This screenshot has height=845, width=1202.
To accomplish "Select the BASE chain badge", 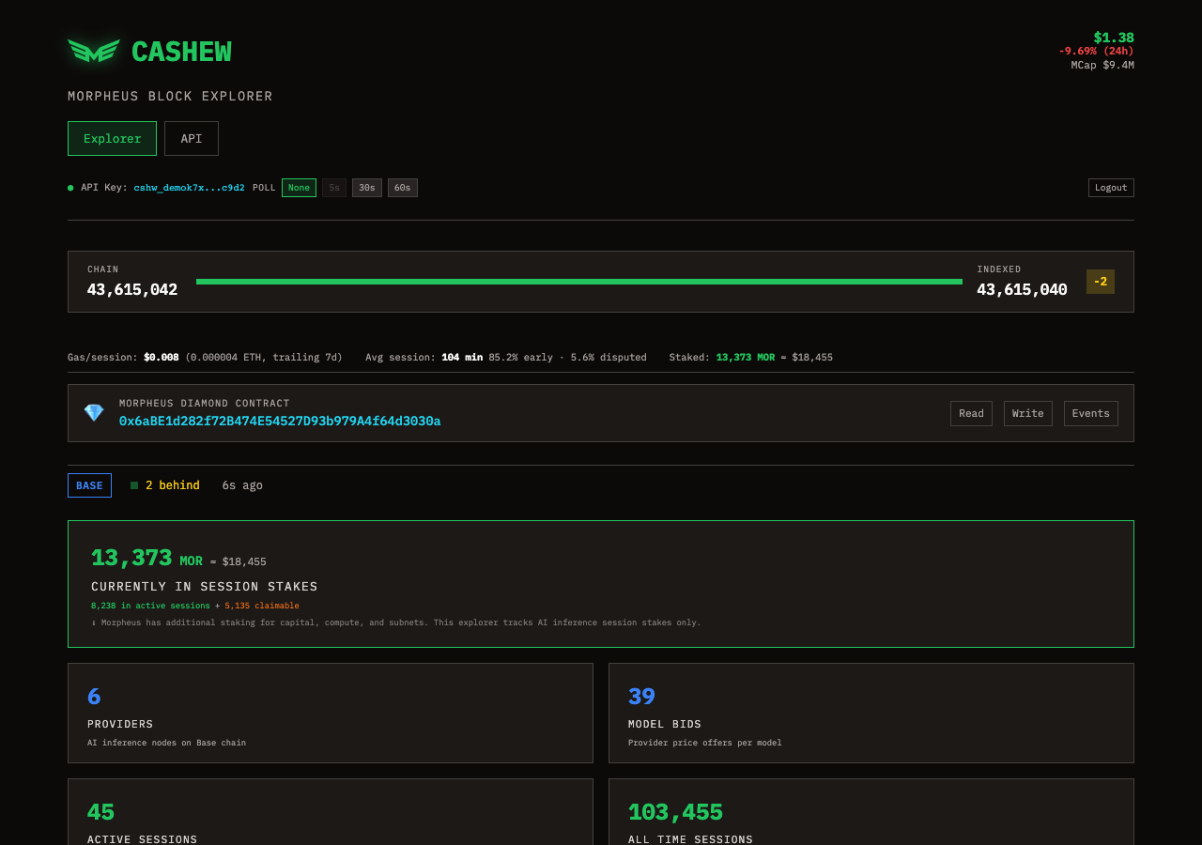I will point(89,485).
